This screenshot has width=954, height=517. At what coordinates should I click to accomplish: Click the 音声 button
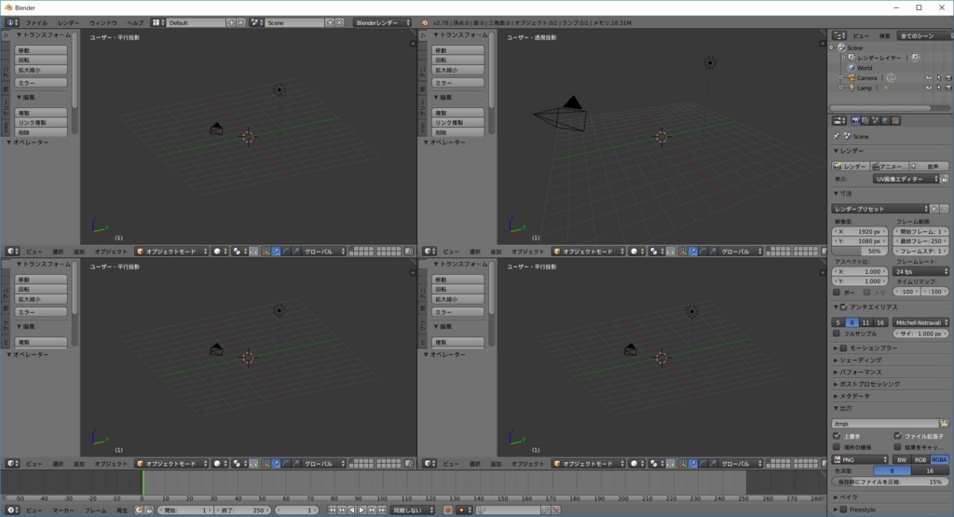929,166
